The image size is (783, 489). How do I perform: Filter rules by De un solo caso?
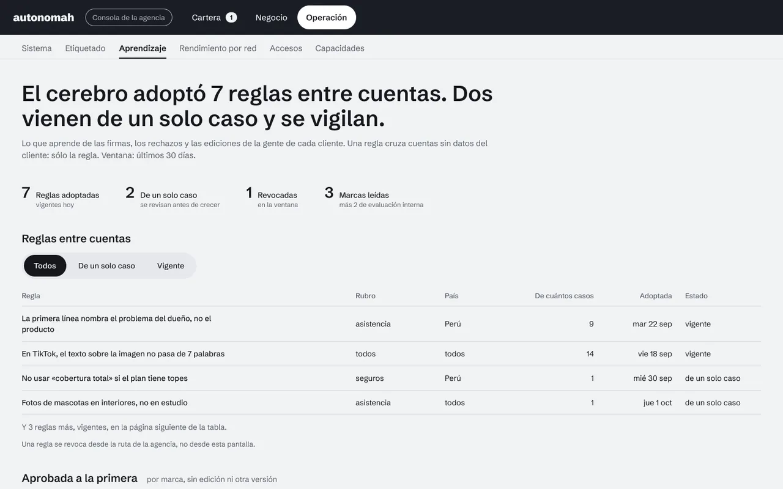pos(106,266)
